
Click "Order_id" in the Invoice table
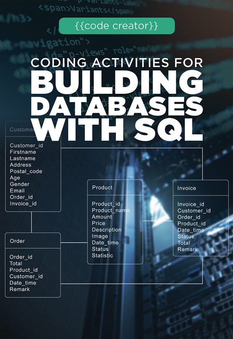coord(189,217)
